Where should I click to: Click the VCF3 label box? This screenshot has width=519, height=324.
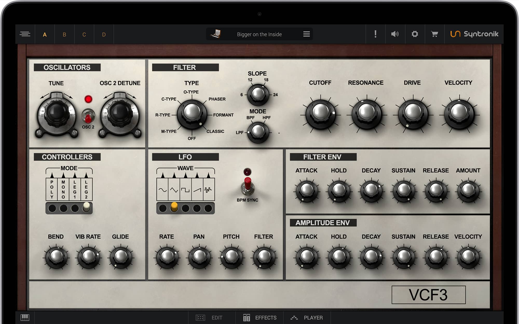(428, 295)
